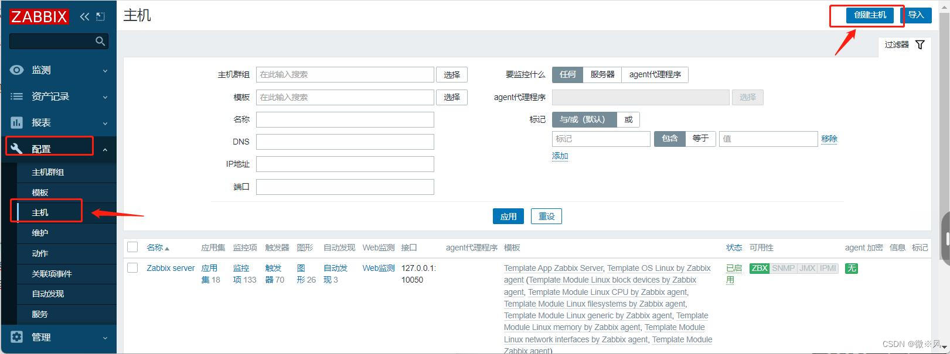Image resolution: width=950 pixels, height=354 pixels.
Task: Collapse sidebar with double-chevron icon
Action: [x=84, y=16]
